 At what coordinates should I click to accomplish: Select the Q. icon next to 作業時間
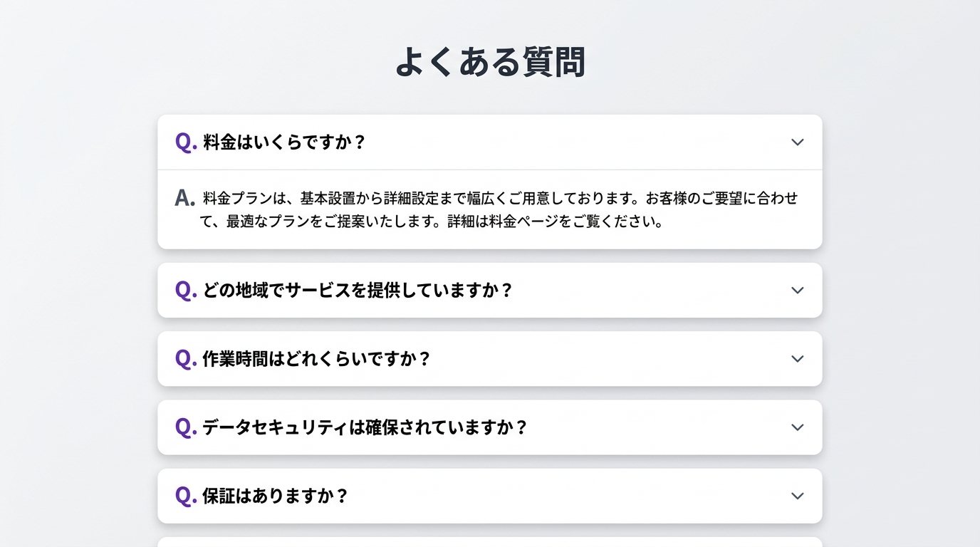tap(186, 358)
